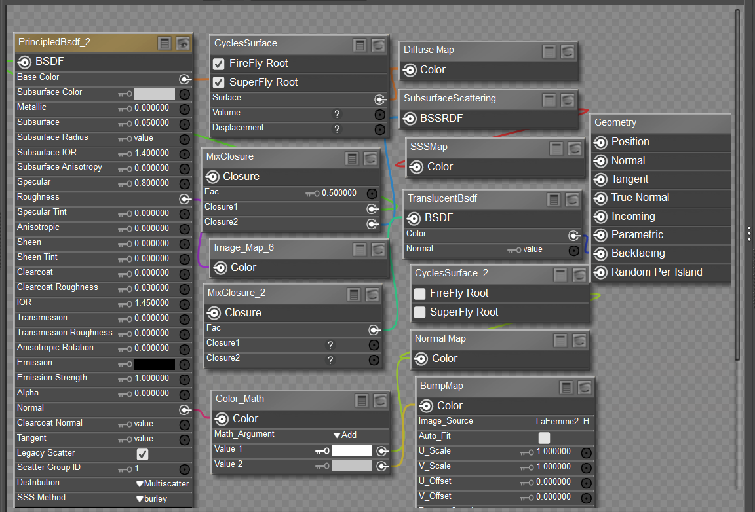The height and width of the screenshot is (512, 755).
Task: Click Closure1 connector on MixClosure node
Action: (372, 209)
